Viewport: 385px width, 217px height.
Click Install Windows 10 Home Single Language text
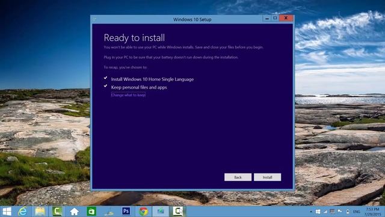click(152, 79)
